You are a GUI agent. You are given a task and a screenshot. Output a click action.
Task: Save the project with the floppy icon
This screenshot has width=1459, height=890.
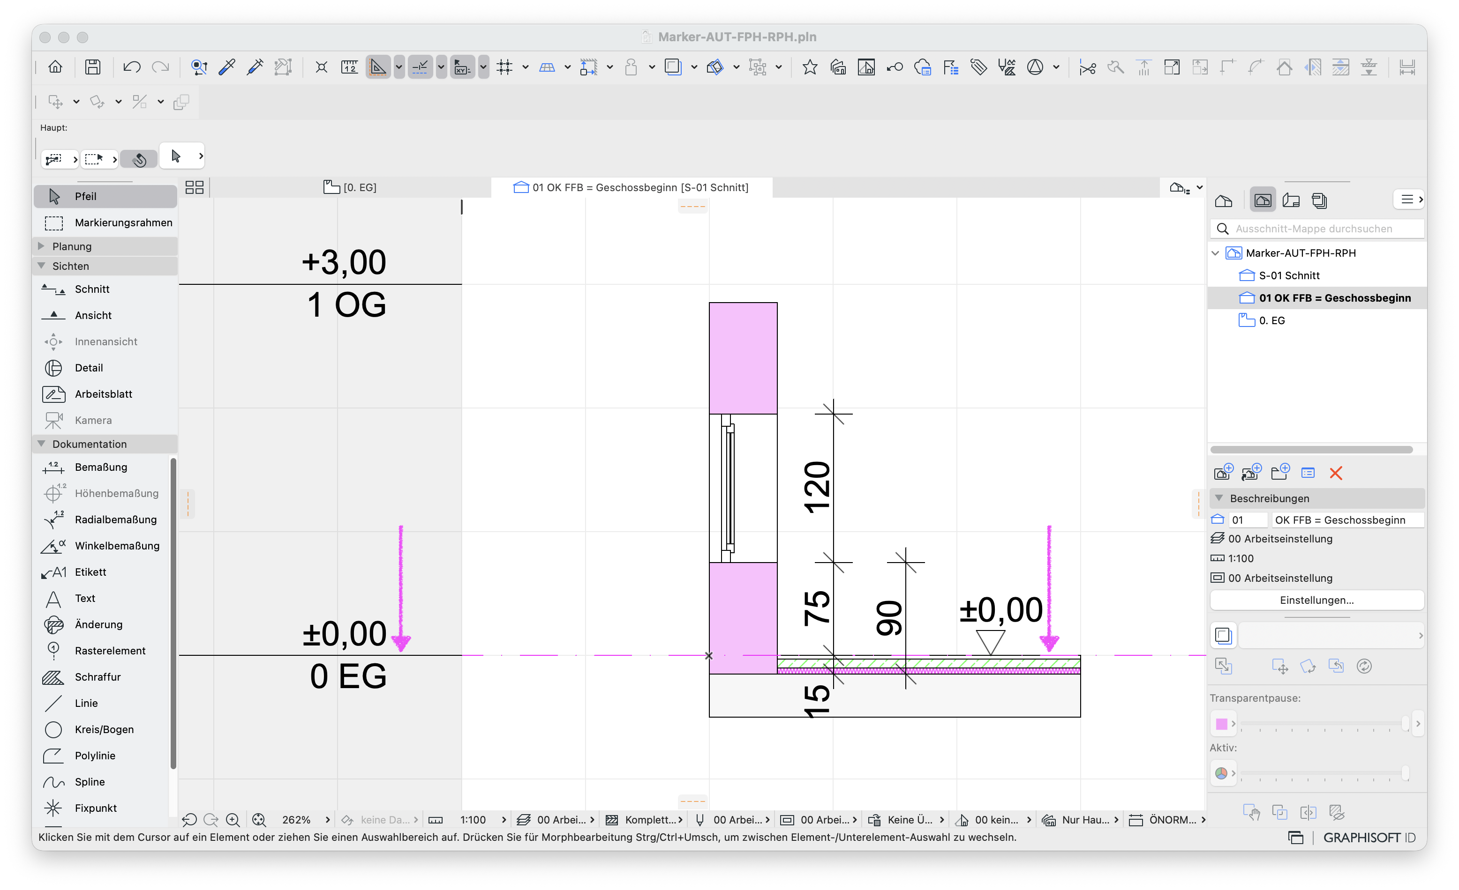(x=92, y=67)
